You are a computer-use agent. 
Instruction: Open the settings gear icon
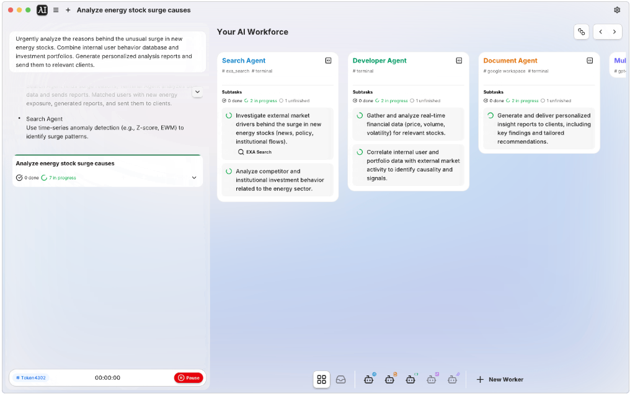point(617,10)
